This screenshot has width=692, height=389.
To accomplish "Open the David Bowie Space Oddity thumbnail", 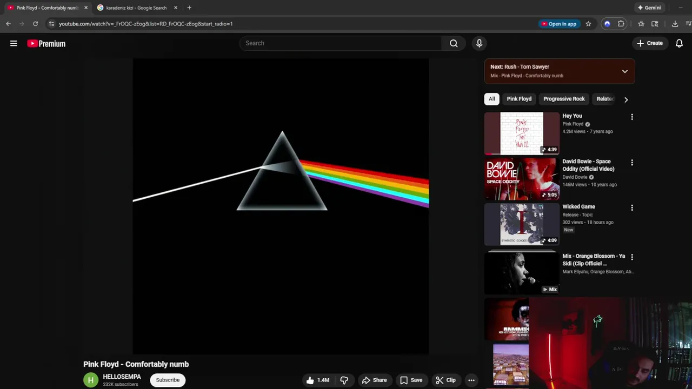I will tap(522, 179).
